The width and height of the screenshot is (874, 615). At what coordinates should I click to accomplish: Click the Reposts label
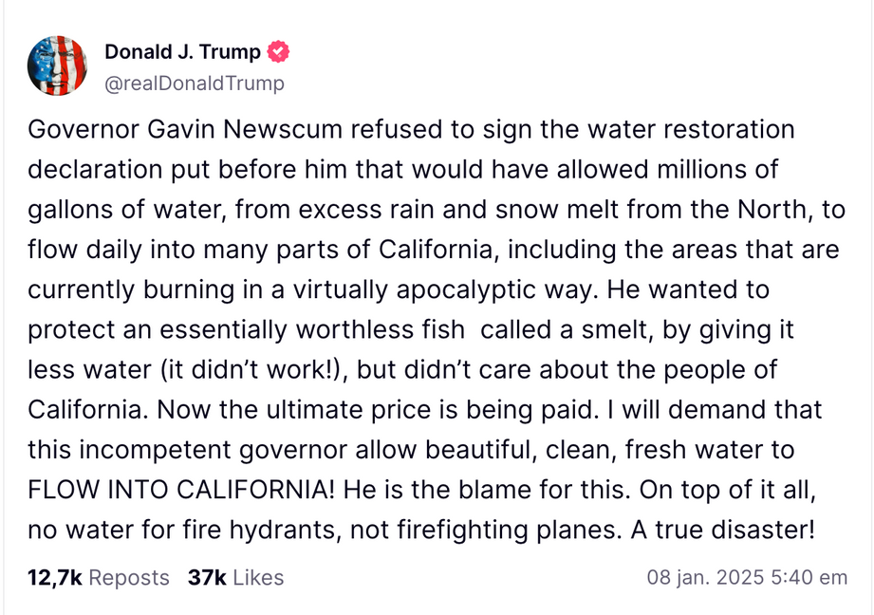[129, 577]
